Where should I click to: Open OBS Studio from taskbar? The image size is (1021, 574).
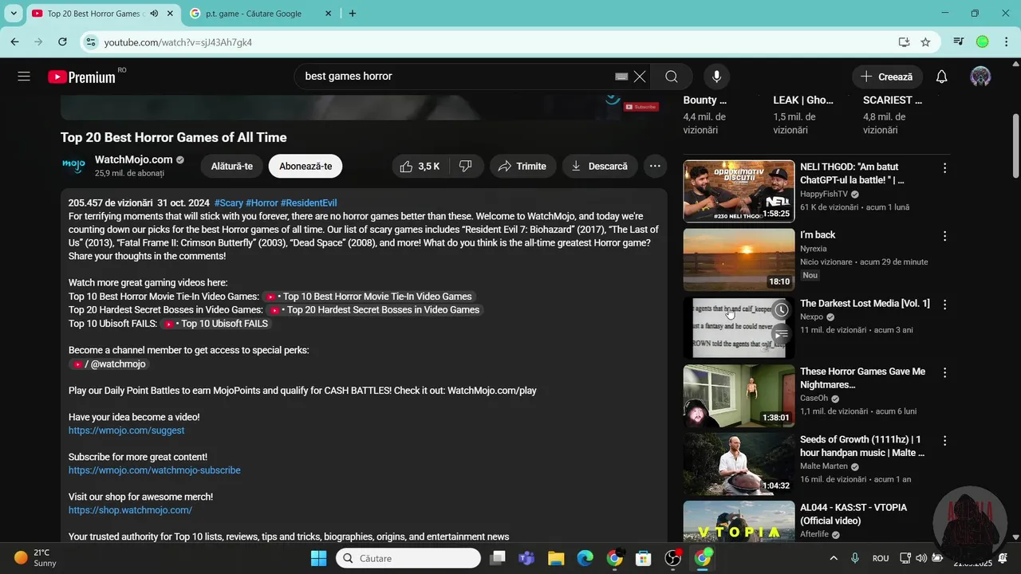pos(673,558)
